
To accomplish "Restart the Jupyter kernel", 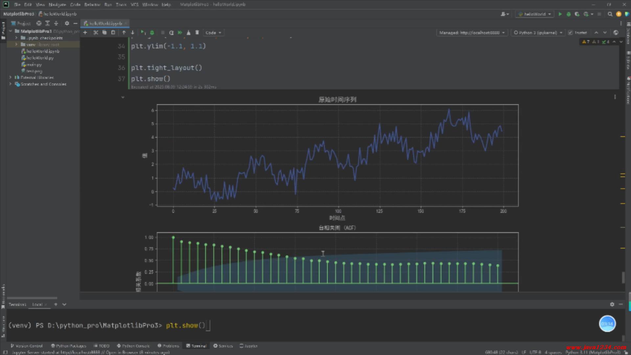I will point(171,33).
